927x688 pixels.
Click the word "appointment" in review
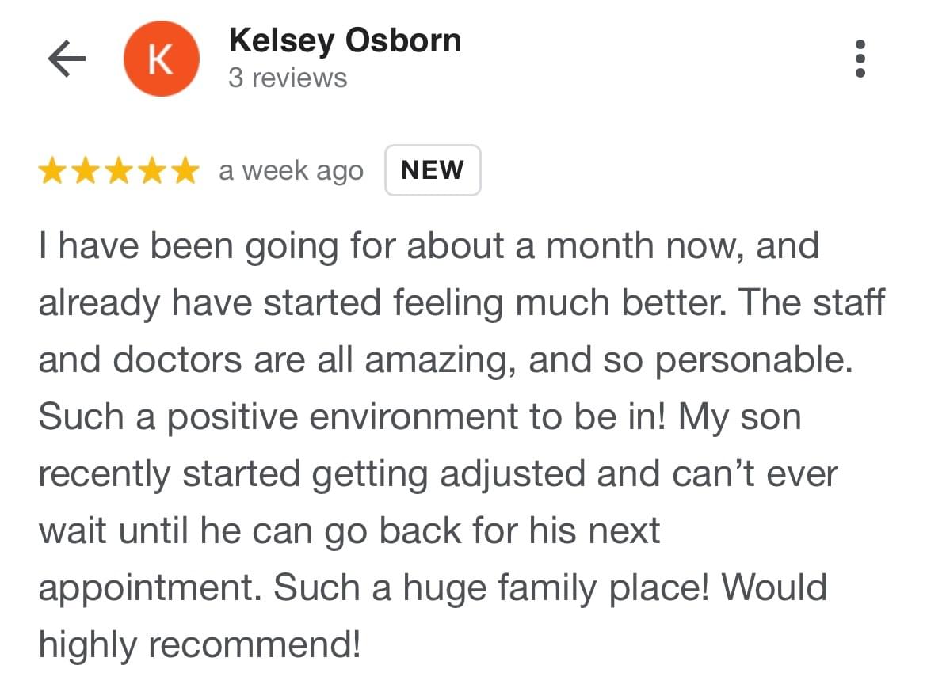tap(149, 588)
